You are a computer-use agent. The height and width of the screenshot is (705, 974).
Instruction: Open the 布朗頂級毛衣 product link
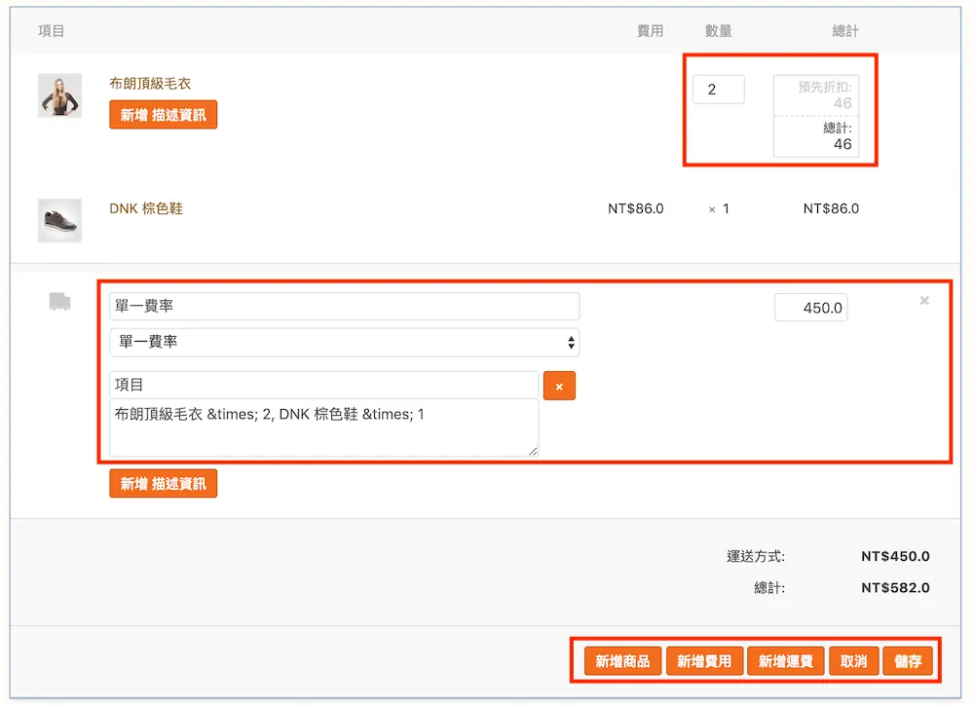pos(150,83)
